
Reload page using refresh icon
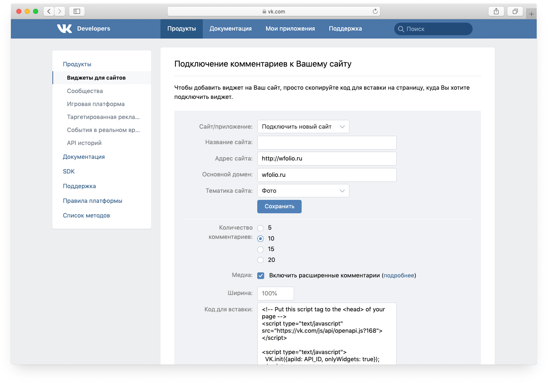pos(375,11)
